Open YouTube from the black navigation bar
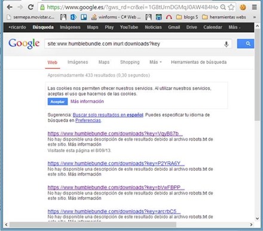Screen dimensions: 263x231 (x=129, y=27)
